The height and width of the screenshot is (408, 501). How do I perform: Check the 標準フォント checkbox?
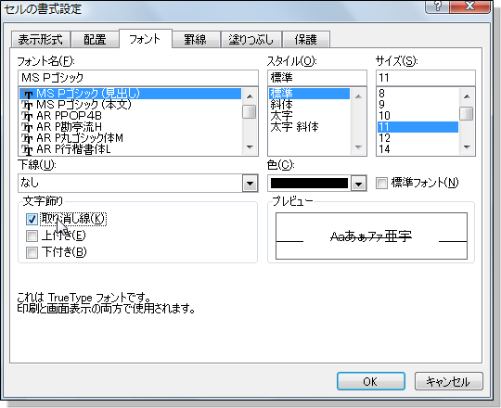click(381, 183)
